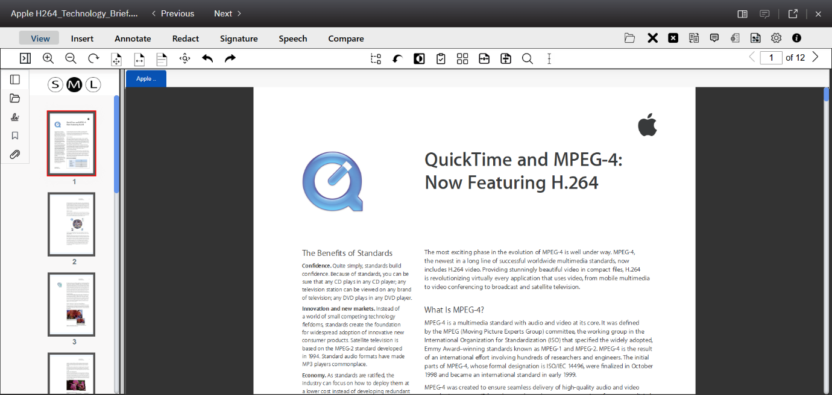The image size is (832, 395).
Task: Click the chat bubble icon in the title bar
Action: point(764,14)
